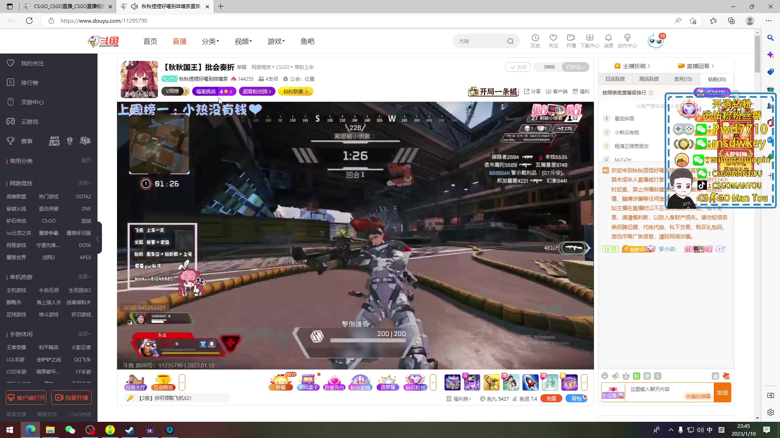Screen dimensions: 780x438
Task: Open the 任务大厅 task hall
Action: coord(136,382)
